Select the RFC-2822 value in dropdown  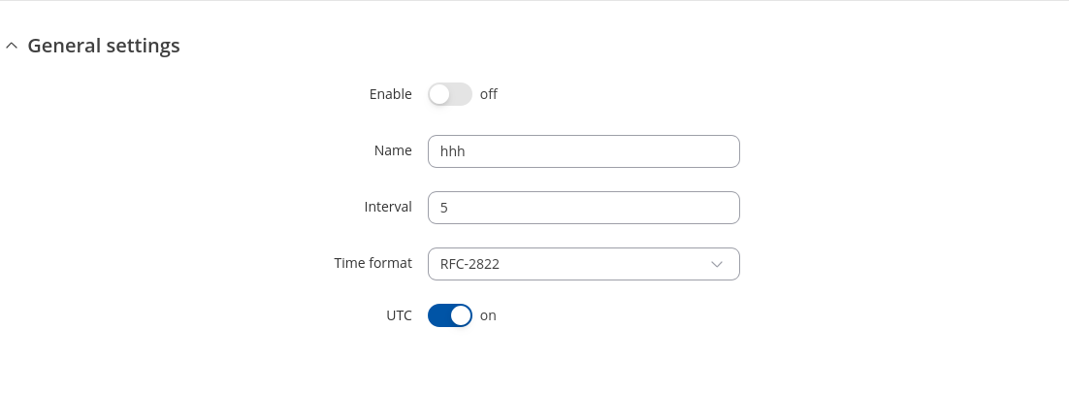pos(470,264)
